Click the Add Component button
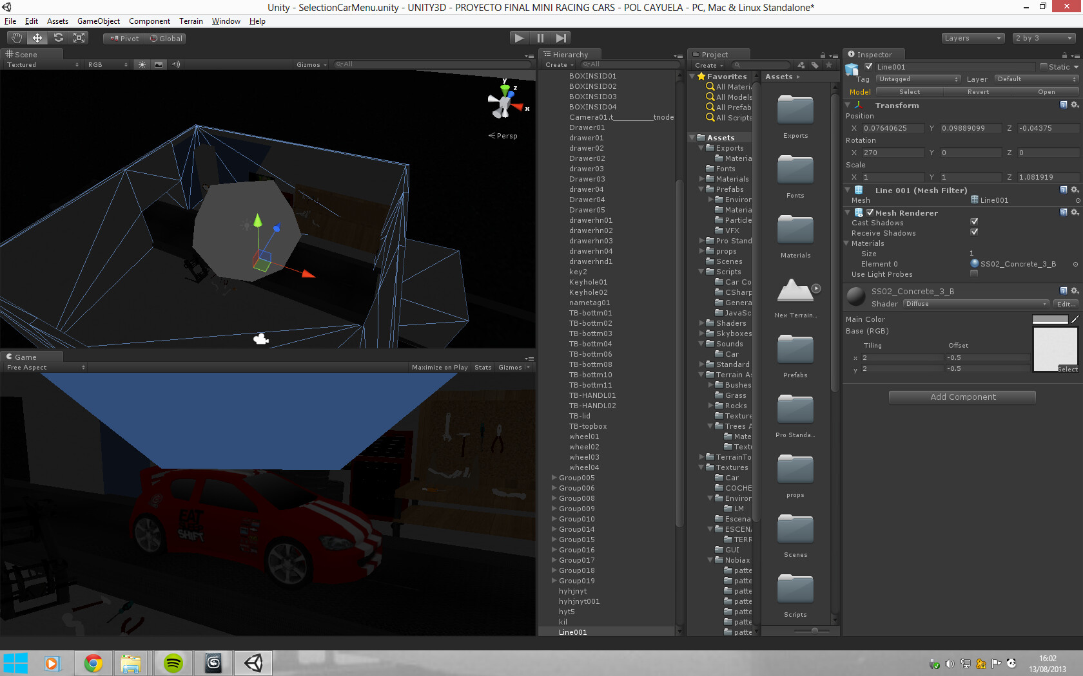The height and width of the screenshot is (676, 1083). [x=962, y=397]
